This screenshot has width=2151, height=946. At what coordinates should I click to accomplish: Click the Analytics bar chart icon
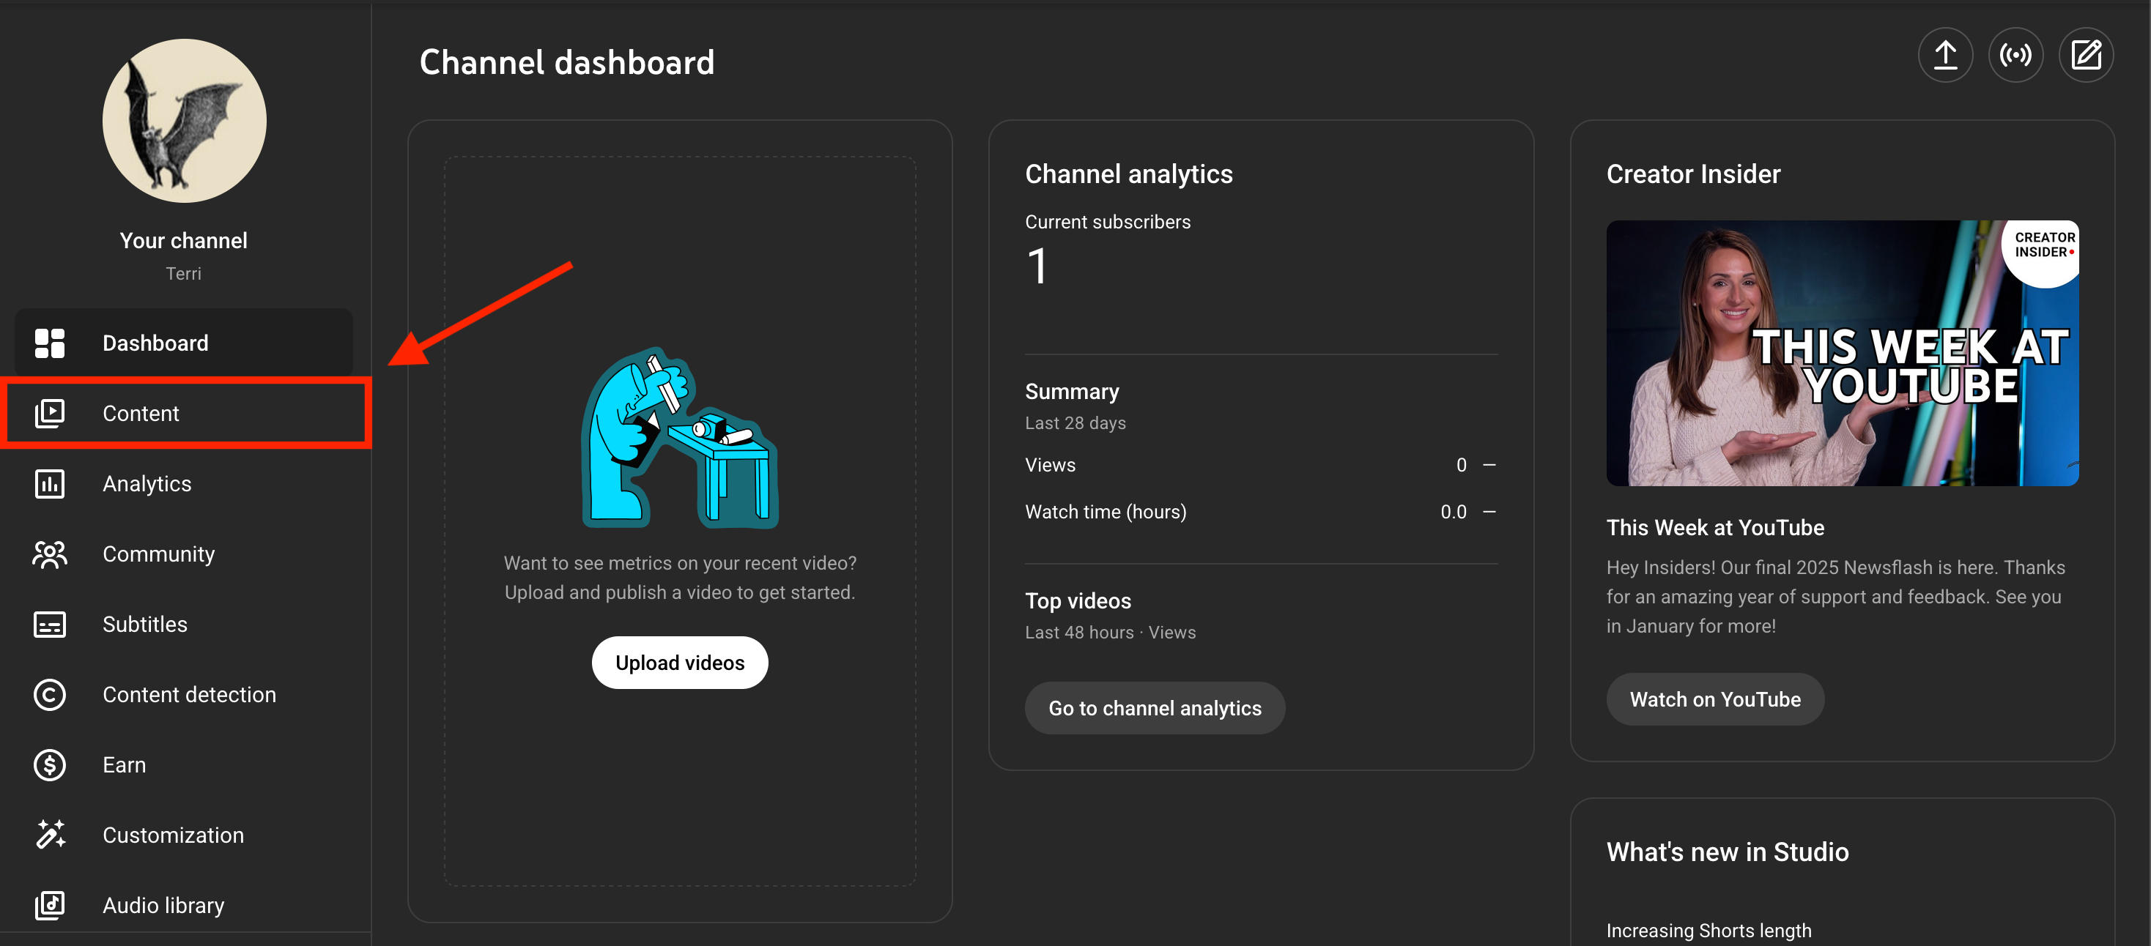[49, 484]
